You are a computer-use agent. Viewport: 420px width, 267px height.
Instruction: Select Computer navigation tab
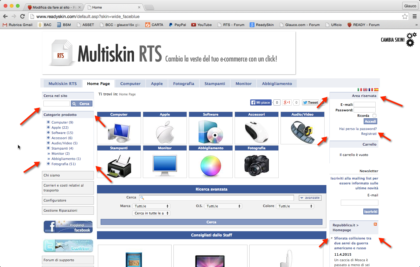tap(130, 83)
